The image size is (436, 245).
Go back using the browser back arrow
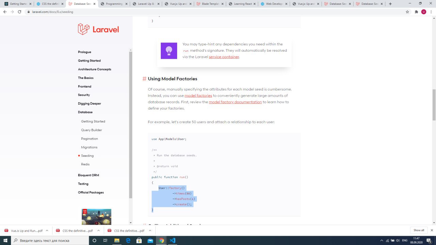(x=5, y=12)
